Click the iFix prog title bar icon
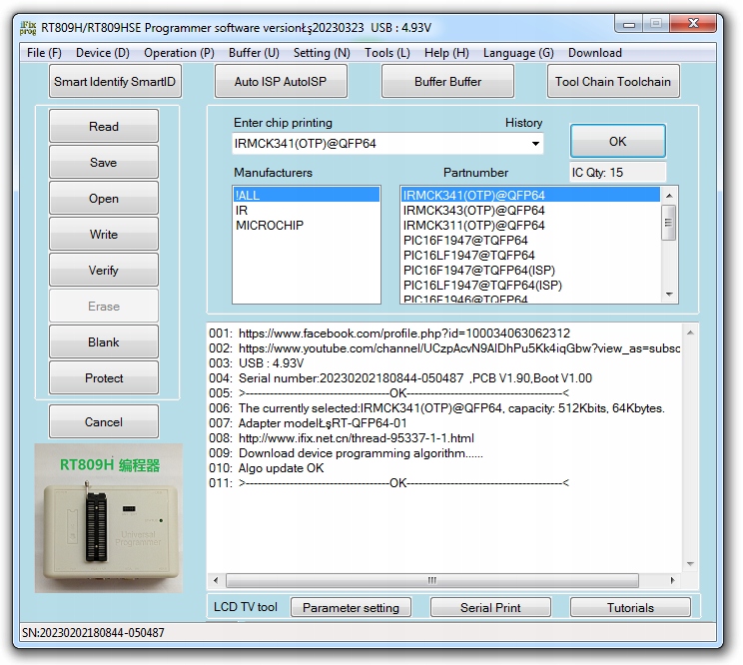743x665 pixels. tap(28, 28)
